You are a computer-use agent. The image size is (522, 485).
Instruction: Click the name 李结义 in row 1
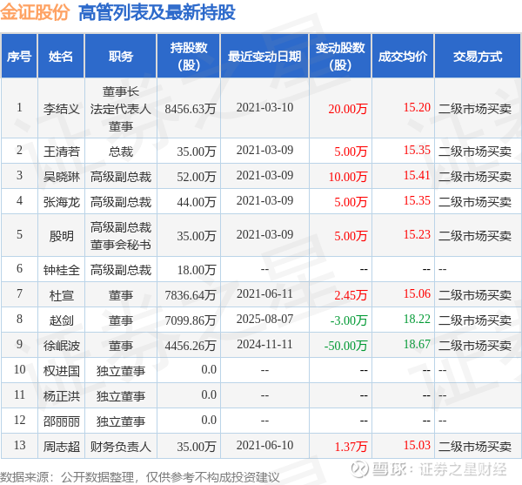[x=61, y=109]
